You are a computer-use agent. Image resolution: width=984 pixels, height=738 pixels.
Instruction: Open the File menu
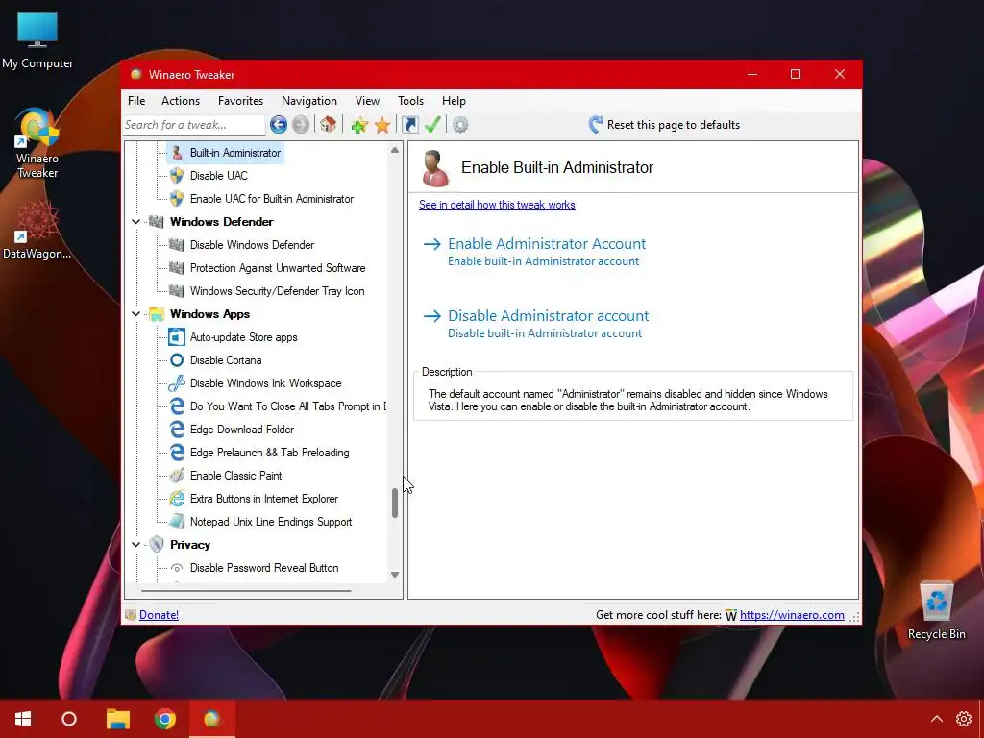tap(136, 101)
